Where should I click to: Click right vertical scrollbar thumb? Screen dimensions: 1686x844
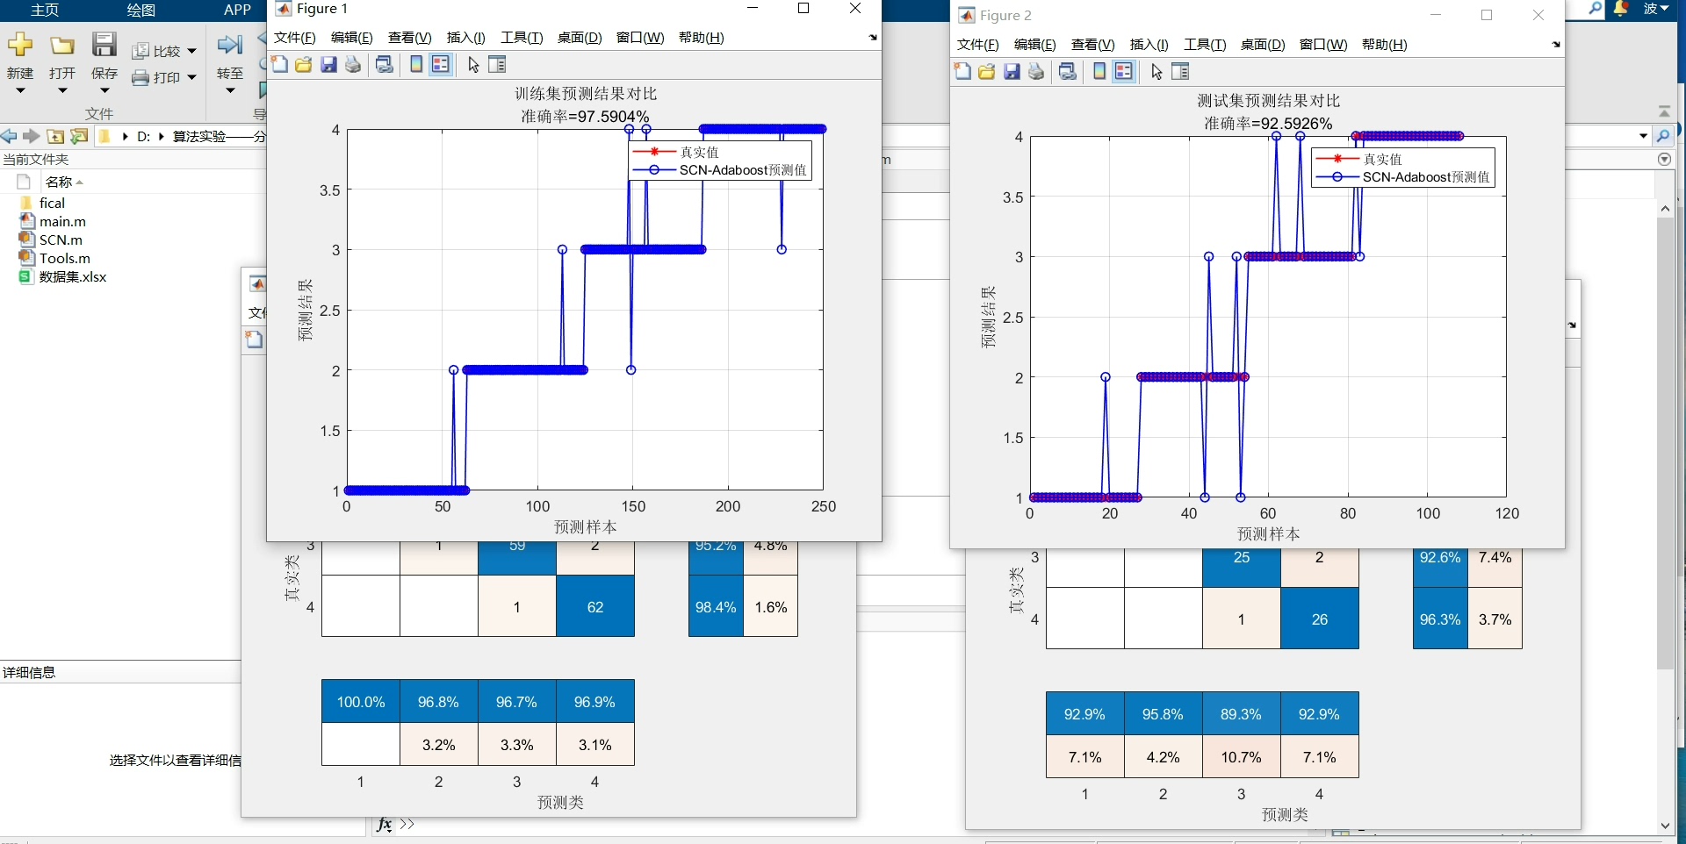coord(1666,443)
